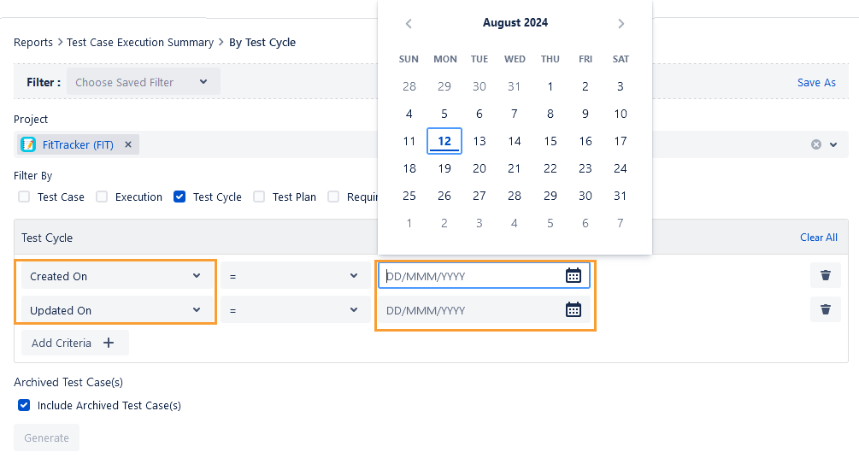Viewport: 859px width, 458px height.
Task: Clear all selected projects with X icon
Action: [816, 144]
